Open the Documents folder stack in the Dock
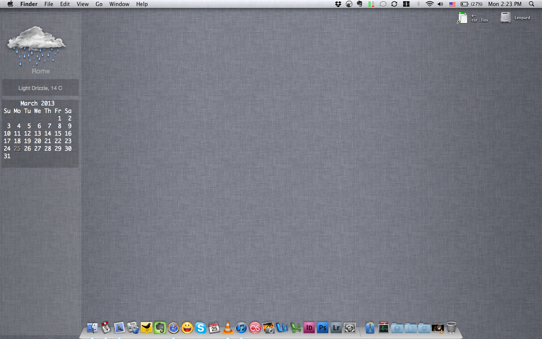The width and height of the screenshot is (542, 339). tap(411, 328)
